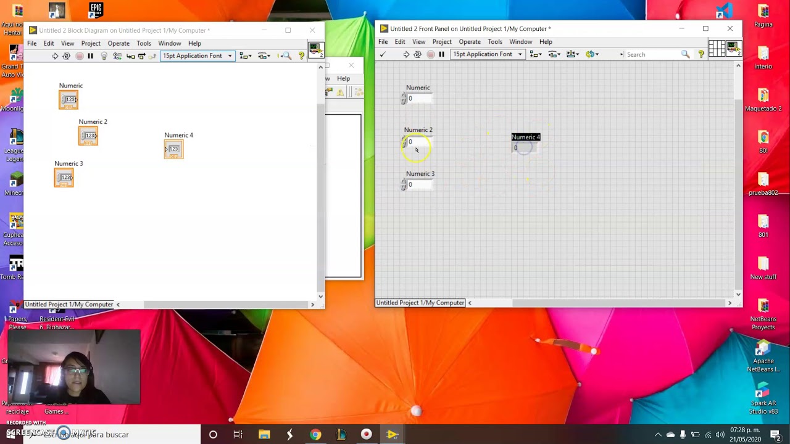Open NetBeans Proyects desktop icon

(763, 314)
